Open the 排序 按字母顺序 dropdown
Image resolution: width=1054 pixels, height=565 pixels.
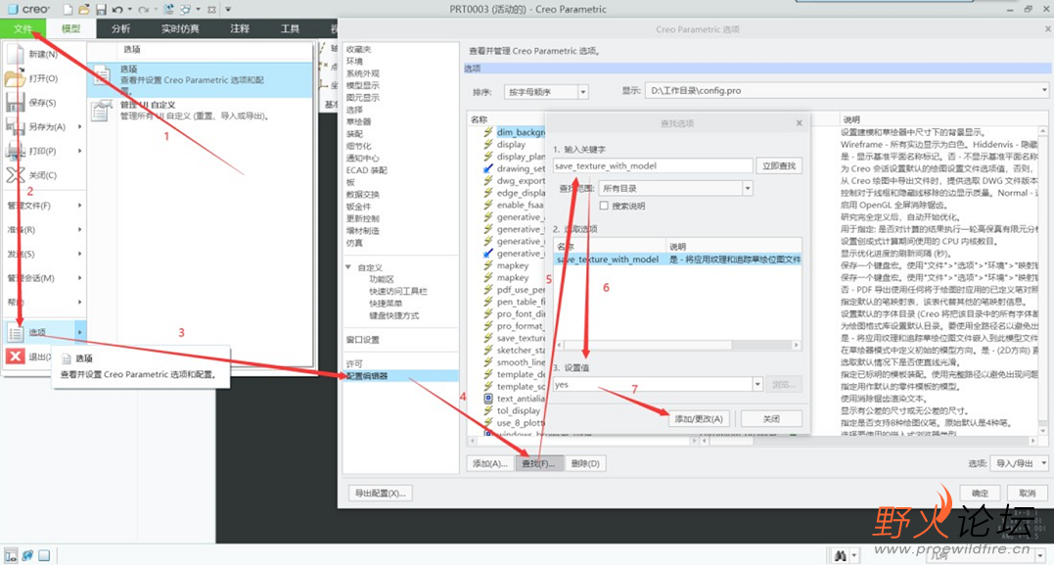(583, 91)
